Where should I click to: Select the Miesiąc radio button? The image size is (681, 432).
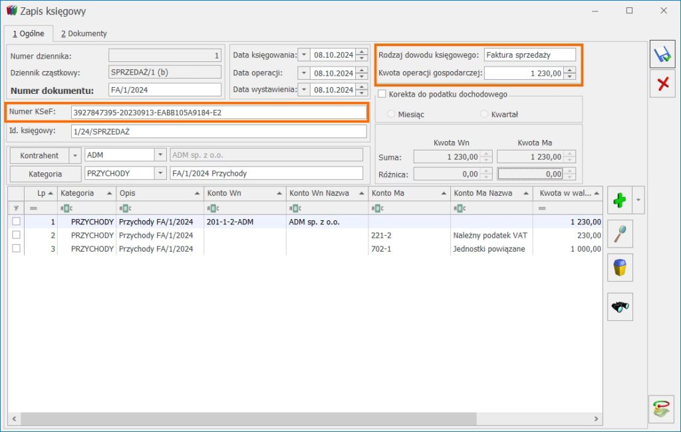coord(390,114)
